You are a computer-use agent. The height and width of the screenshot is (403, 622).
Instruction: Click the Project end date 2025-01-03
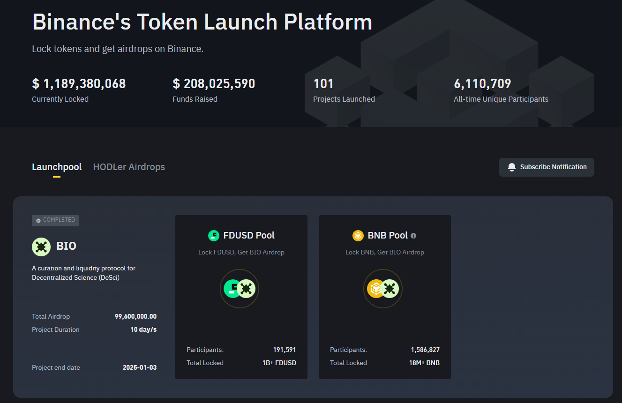pyautogui.click(x=140, y=367)
